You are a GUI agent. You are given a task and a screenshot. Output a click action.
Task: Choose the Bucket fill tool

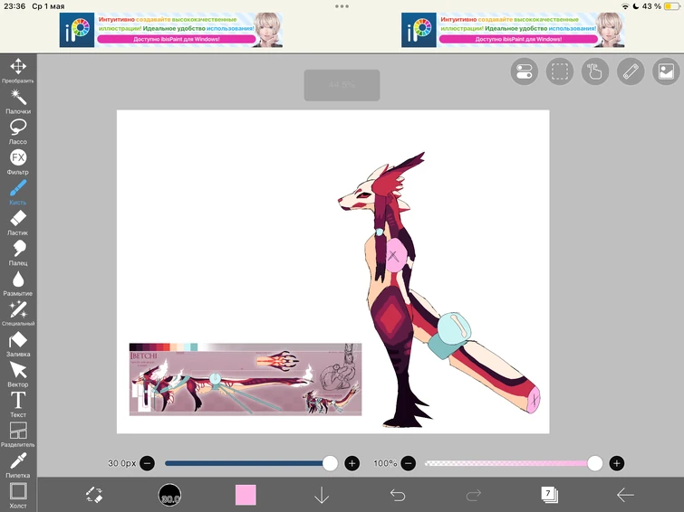[18, 341]
